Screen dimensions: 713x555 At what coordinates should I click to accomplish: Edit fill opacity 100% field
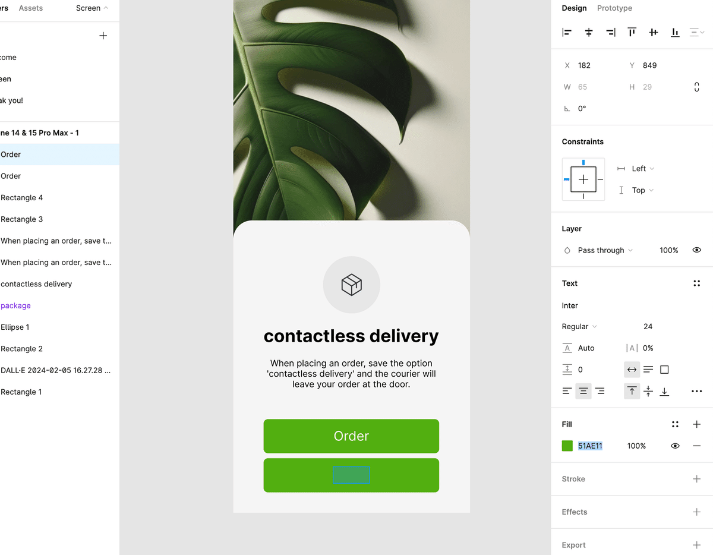[x=636, y=446]
